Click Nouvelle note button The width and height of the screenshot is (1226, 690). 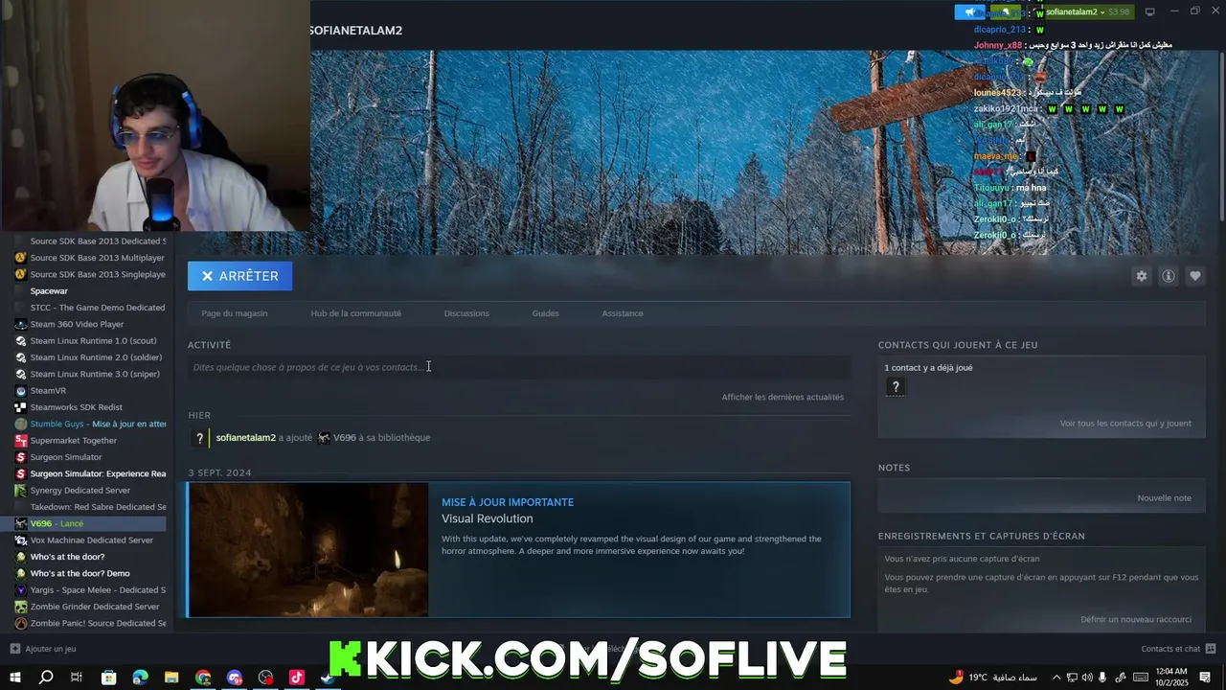pos(1164,498)
